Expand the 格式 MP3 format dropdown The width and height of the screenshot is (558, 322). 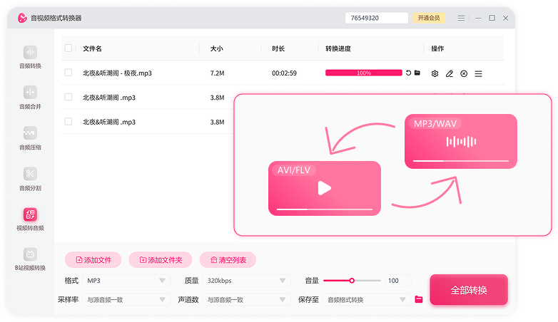[x=126, y=281]
